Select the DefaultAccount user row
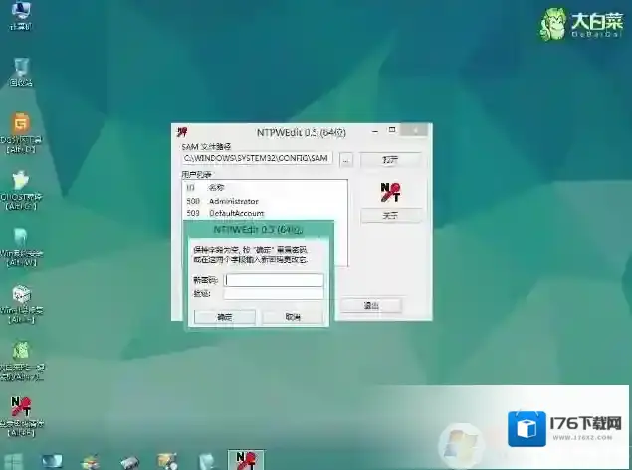This screenshot has height=470, width=632. click(265, 213)
